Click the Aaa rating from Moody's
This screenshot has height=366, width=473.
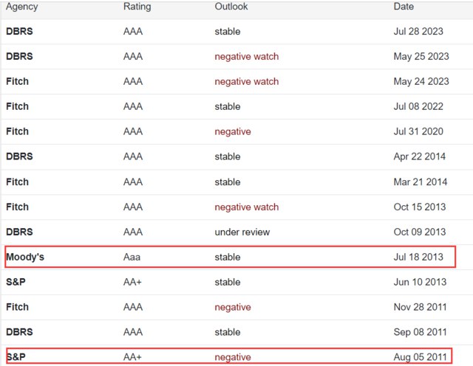click(x=132, y=257)
